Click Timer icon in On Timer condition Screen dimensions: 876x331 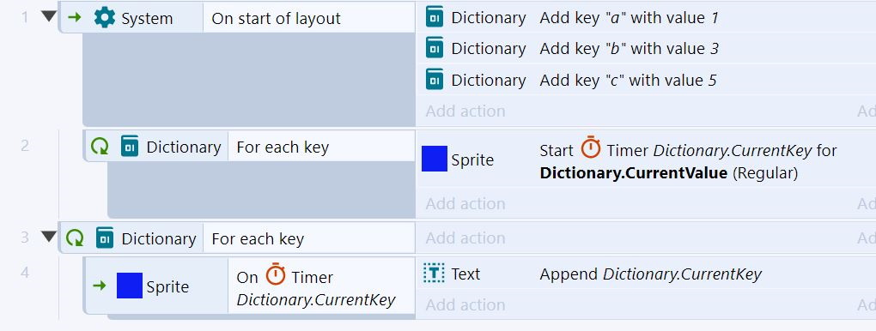275,274
